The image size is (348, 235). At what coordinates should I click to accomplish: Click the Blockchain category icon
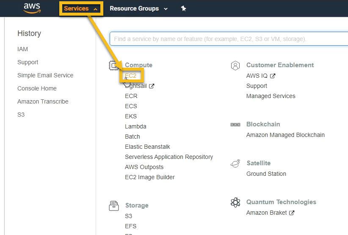(235, 125)
